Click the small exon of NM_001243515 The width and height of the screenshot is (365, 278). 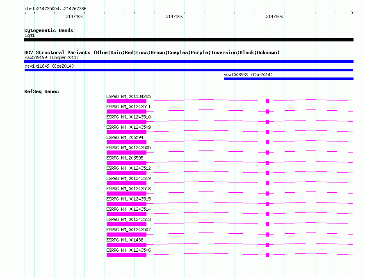267,204
